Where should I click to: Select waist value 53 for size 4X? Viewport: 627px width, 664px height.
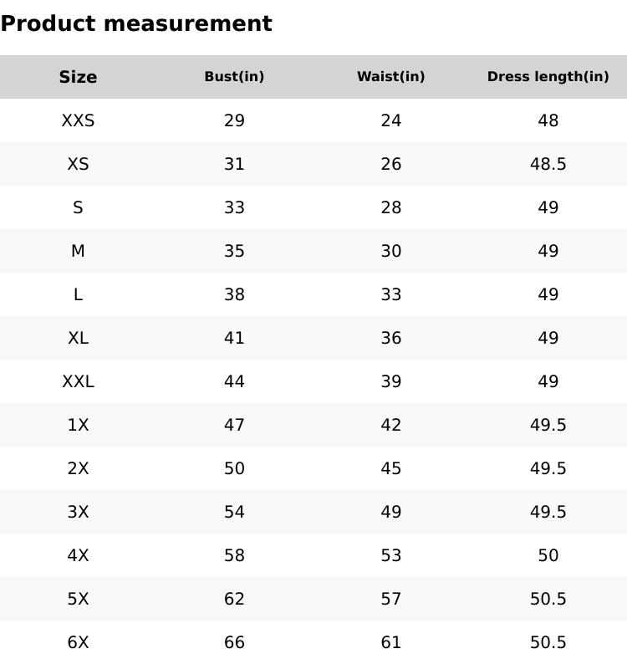click(x=390, y=555)
